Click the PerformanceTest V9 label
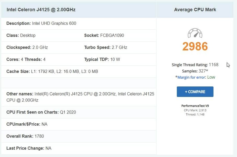The image size is (237, 157). pyautogui.click(x=195, y=106)
